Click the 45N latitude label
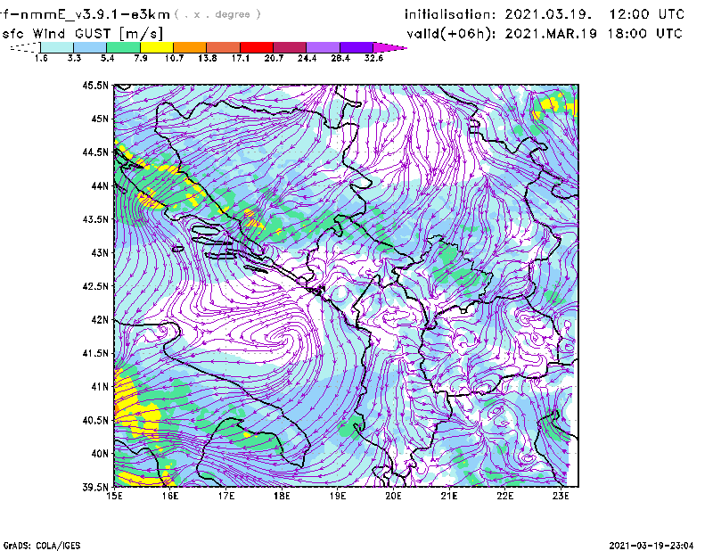The height and width of the screenshot is (551, 713). click(x=100, y=119)
